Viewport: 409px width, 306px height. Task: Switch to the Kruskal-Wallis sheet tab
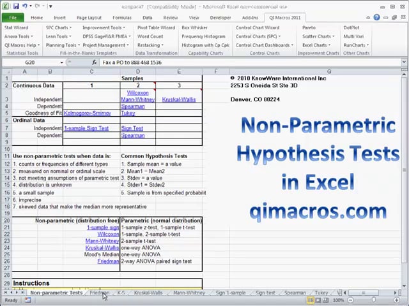click(148, 293)
